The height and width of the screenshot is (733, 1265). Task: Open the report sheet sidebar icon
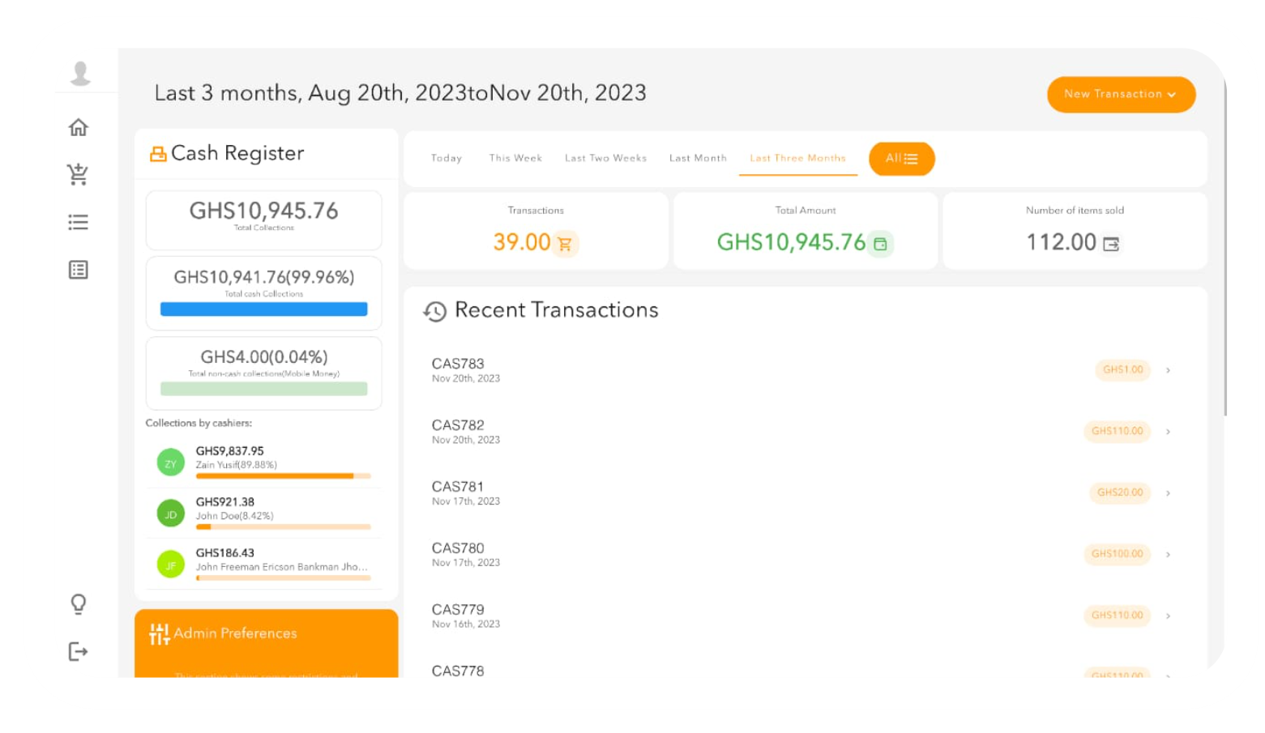79,270
